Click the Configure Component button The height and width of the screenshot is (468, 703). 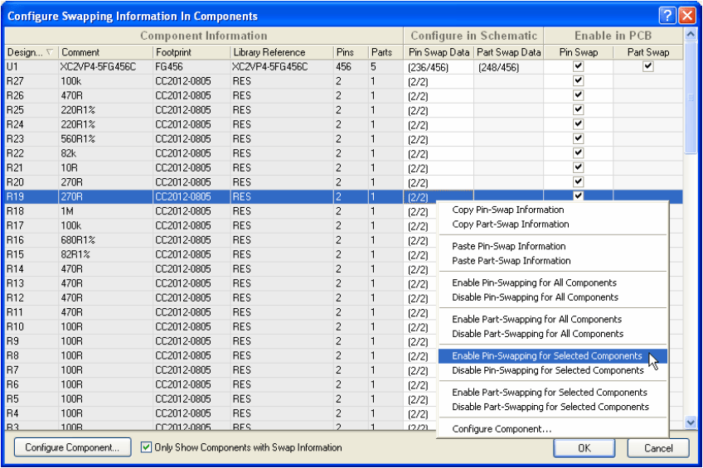point(72,447)
